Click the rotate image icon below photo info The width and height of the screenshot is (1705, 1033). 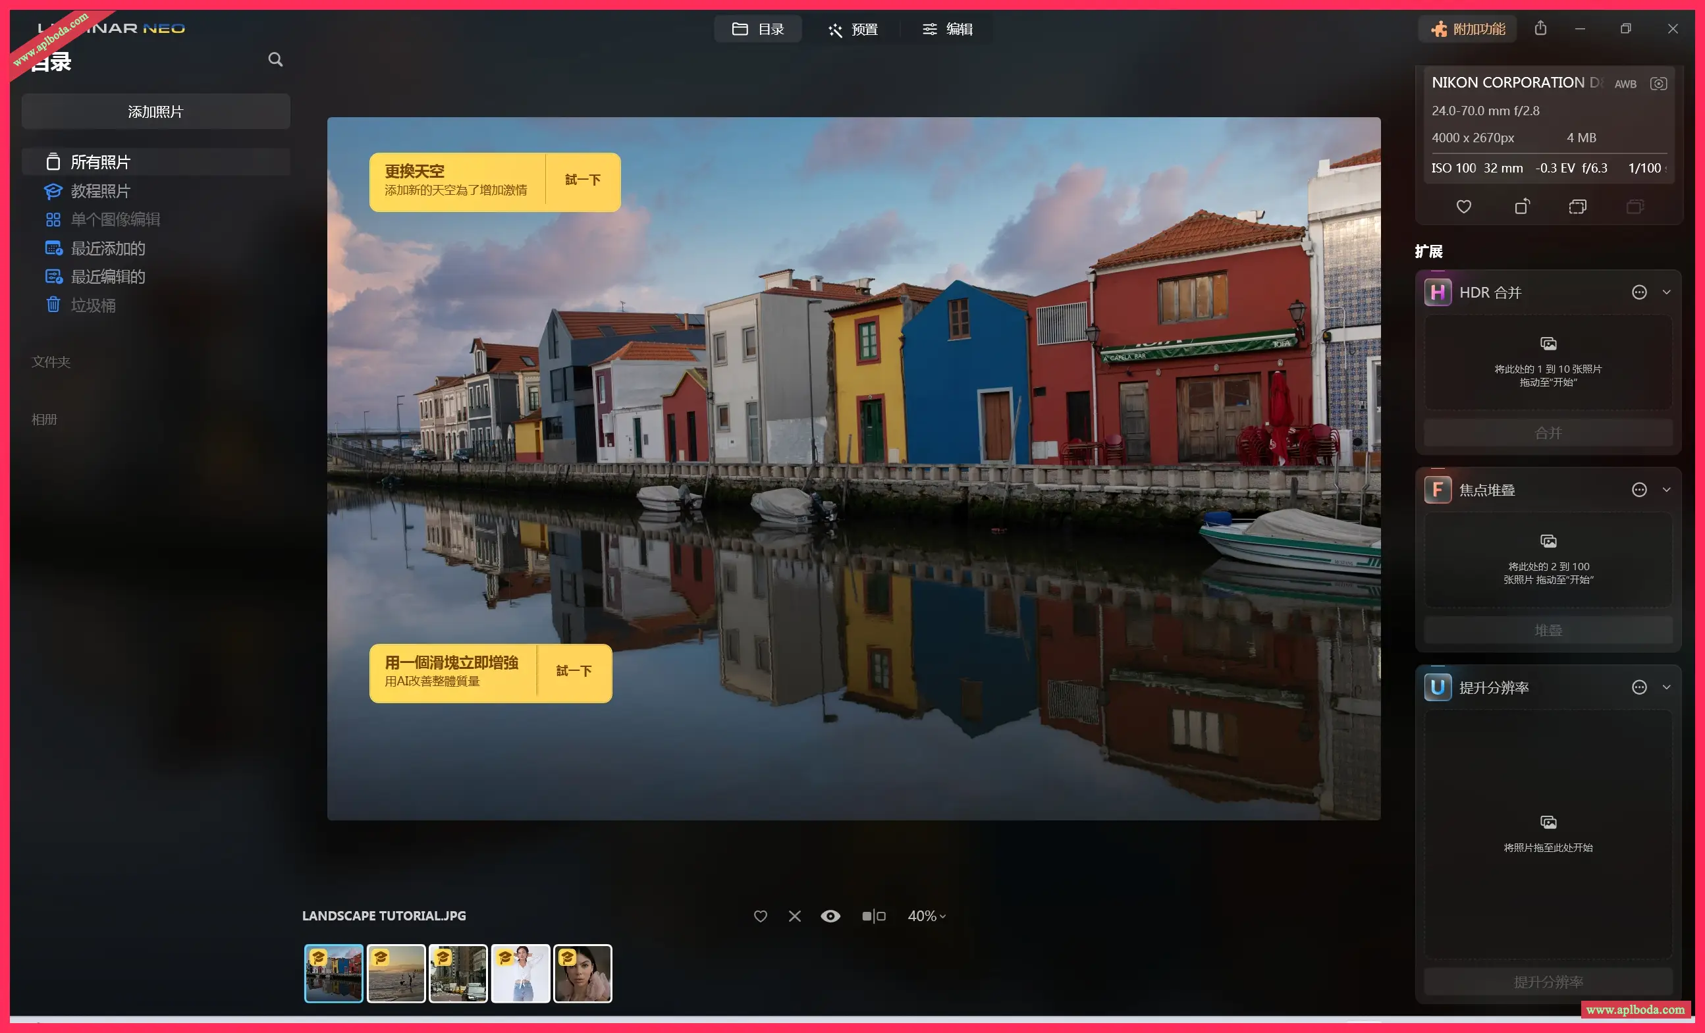click(x=1522, y=205)
